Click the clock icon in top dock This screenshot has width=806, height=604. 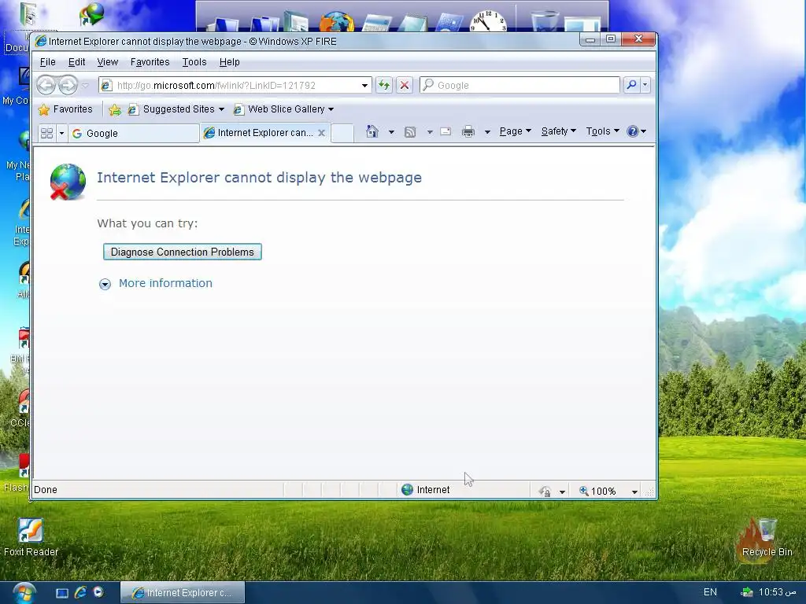coord(488,21)
